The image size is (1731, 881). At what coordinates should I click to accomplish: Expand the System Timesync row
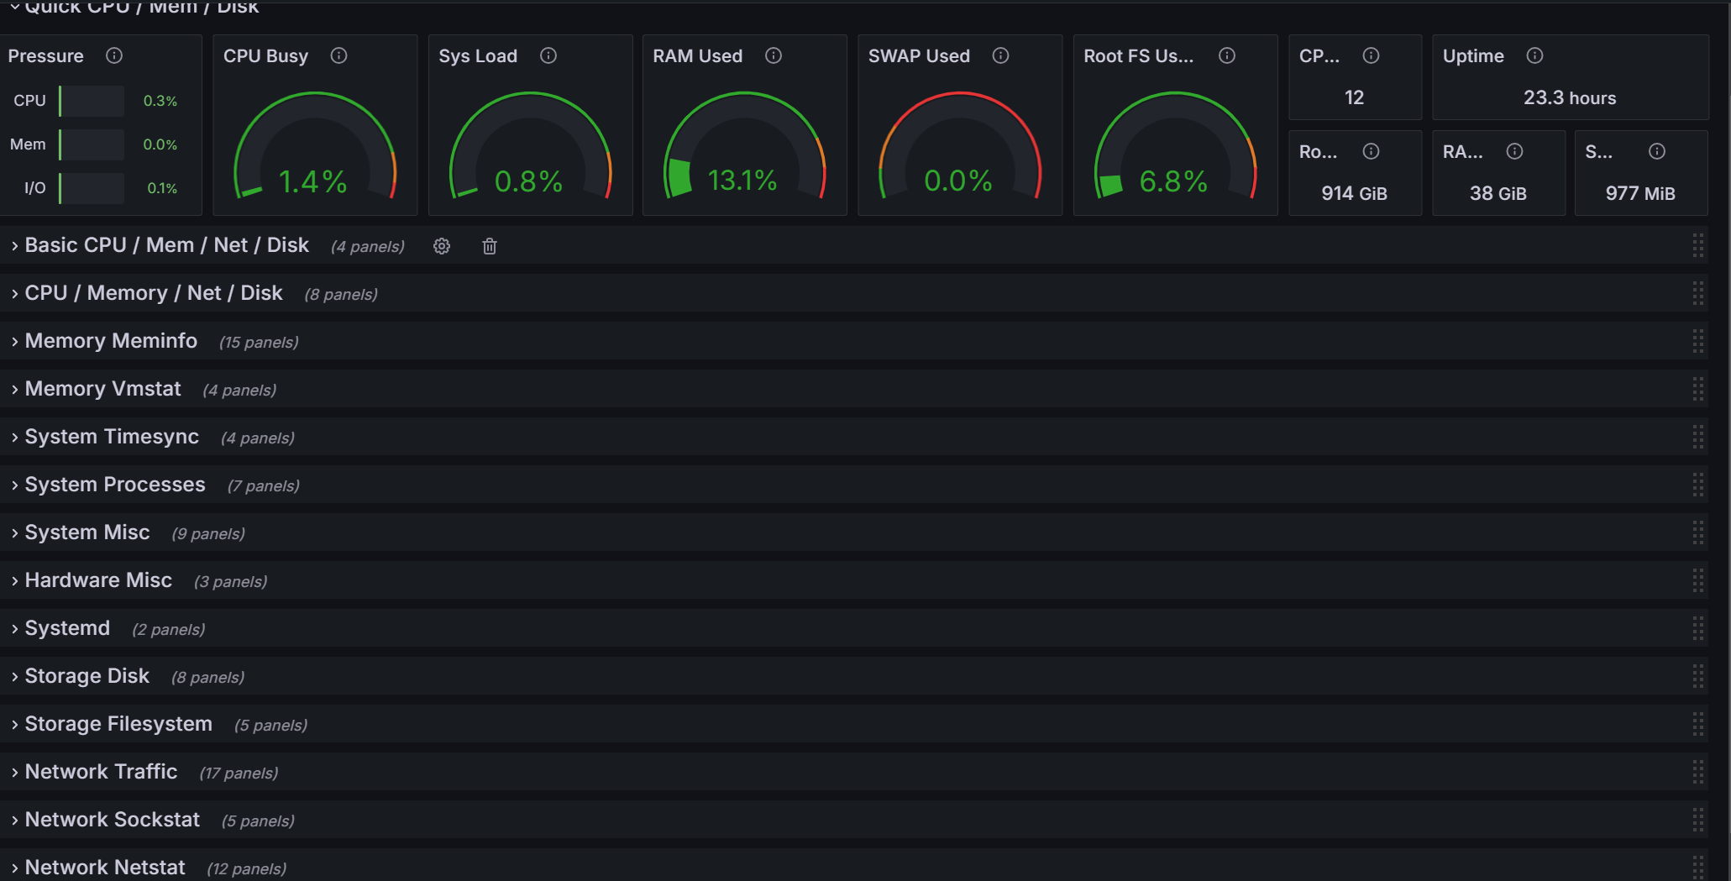(x=112, y=437)
